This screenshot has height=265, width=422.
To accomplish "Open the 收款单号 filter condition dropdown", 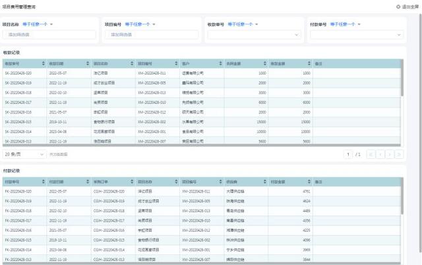I will pos(242,24).
